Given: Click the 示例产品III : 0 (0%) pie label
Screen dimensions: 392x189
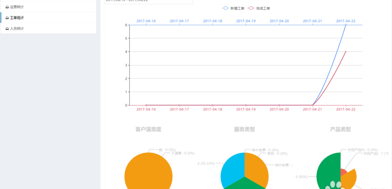Looking at the screenshot, I should [363, 150].
